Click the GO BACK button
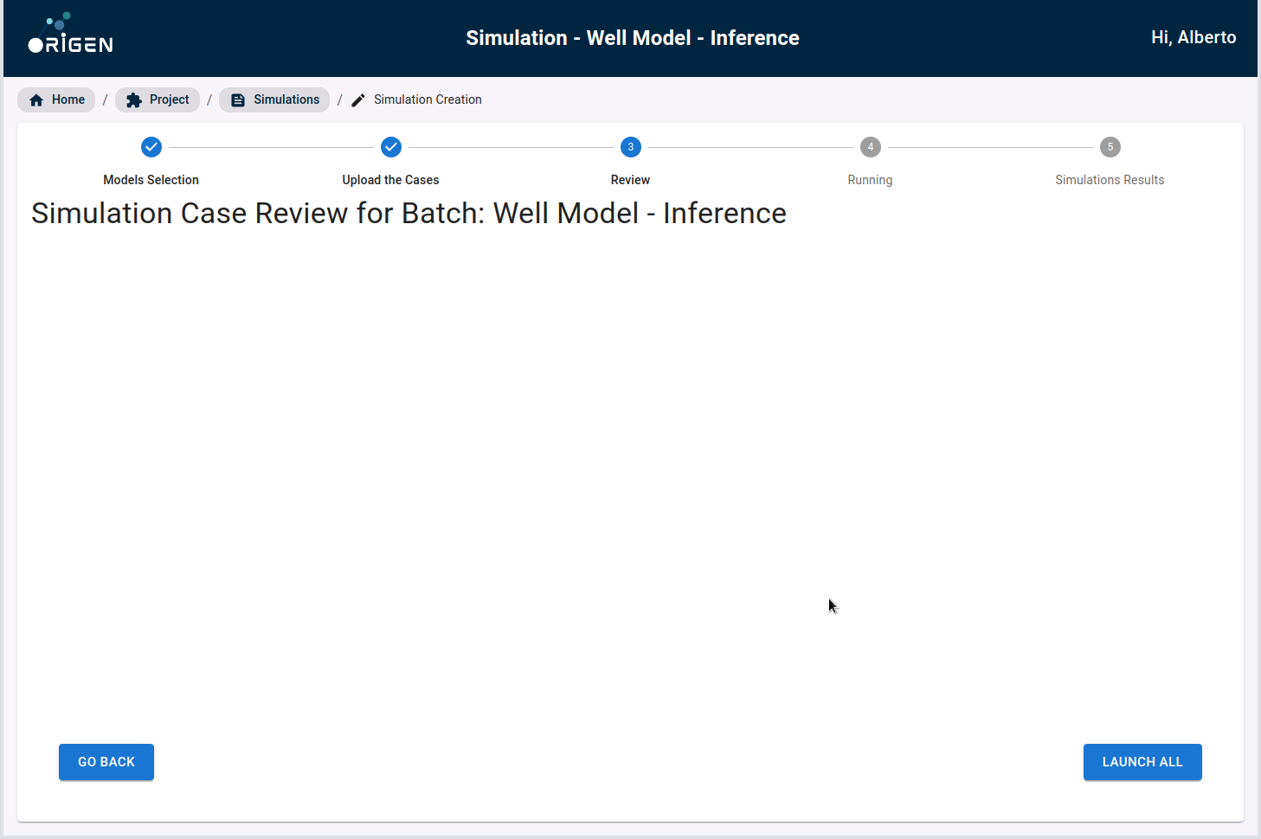Image resolution: width=1261 pixels, height=839 pixels. 106,762
